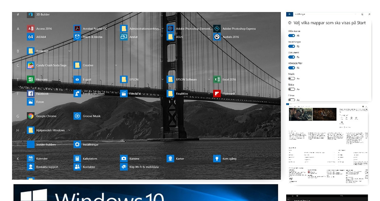This screenshot has height=201, width=380.
Task: Open Feedbackhubben
Action: tap(89, 94)
